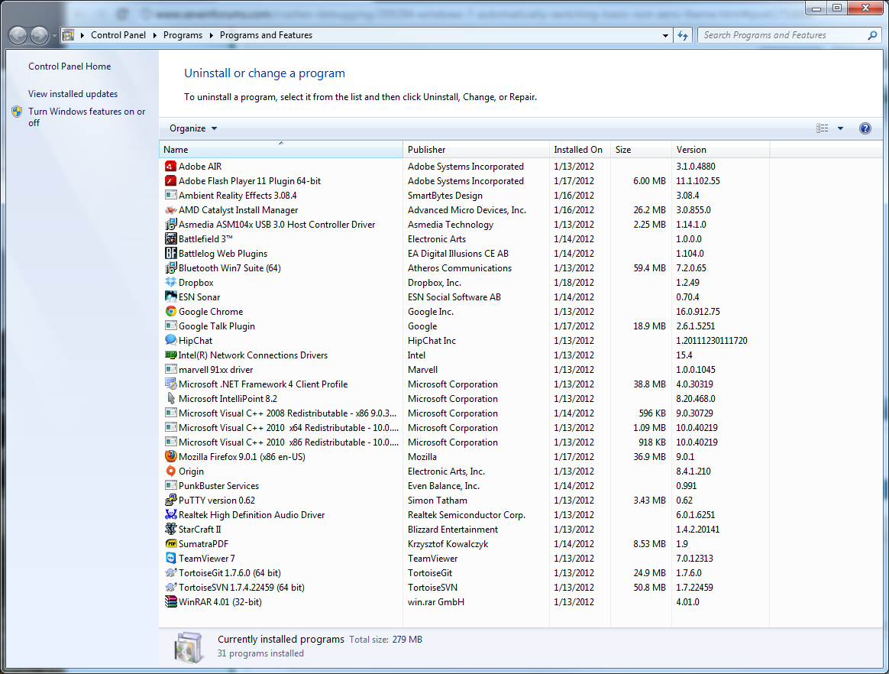The width and height of the screenshot is (889, 674).
Task: Sort list by Installed On column
Action: pyautogui.click(x=580, y=150)
